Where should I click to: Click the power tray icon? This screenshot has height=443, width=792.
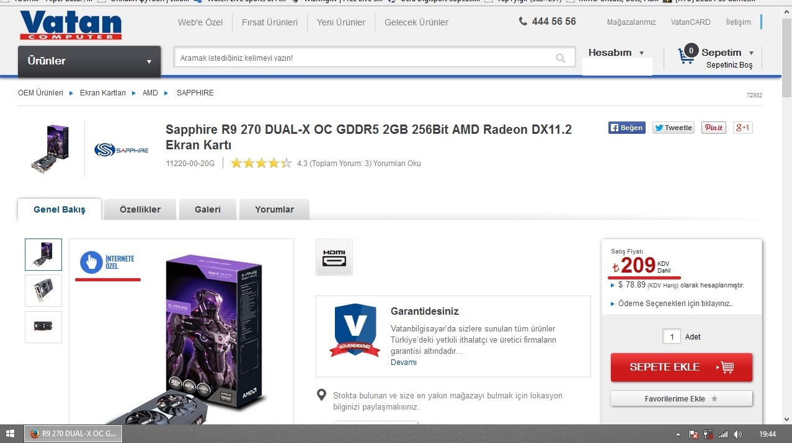tap(708, 434)
